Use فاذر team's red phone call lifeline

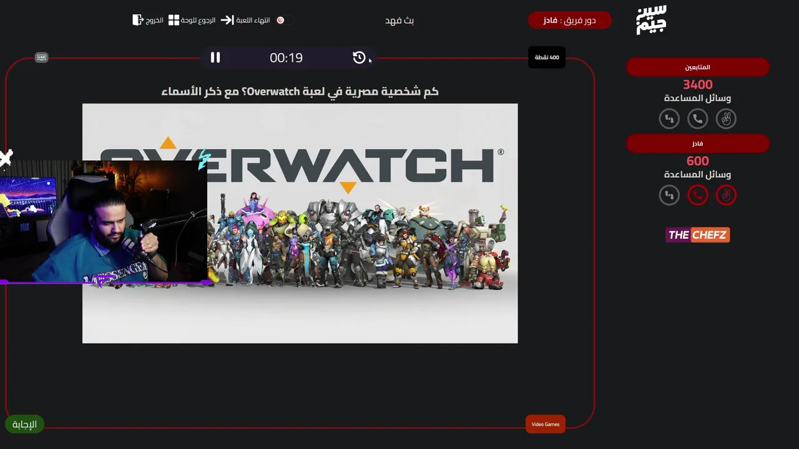pyautogui.click(x=698, y=195)
